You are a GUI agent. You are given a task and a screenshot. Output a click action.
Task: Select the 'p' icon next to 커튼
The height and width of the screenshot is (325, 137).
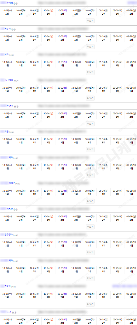coord(13,132)
